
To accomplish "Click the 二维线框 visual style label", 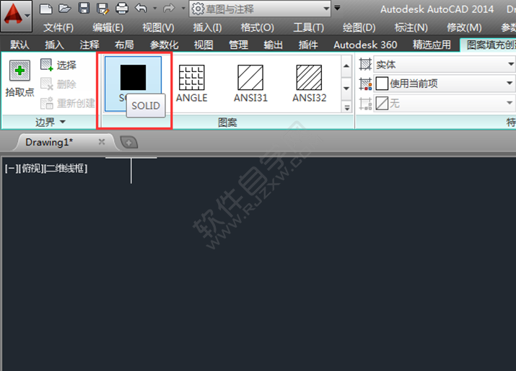I will pos(66,169).
